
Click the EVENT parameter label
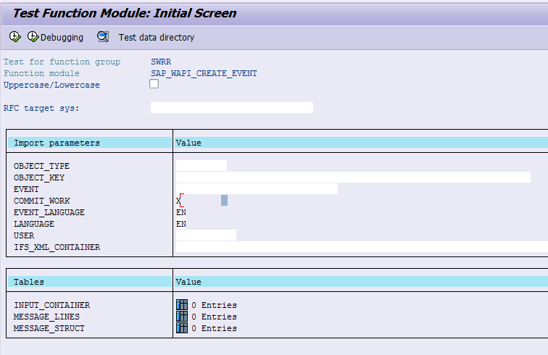(26, 189)
